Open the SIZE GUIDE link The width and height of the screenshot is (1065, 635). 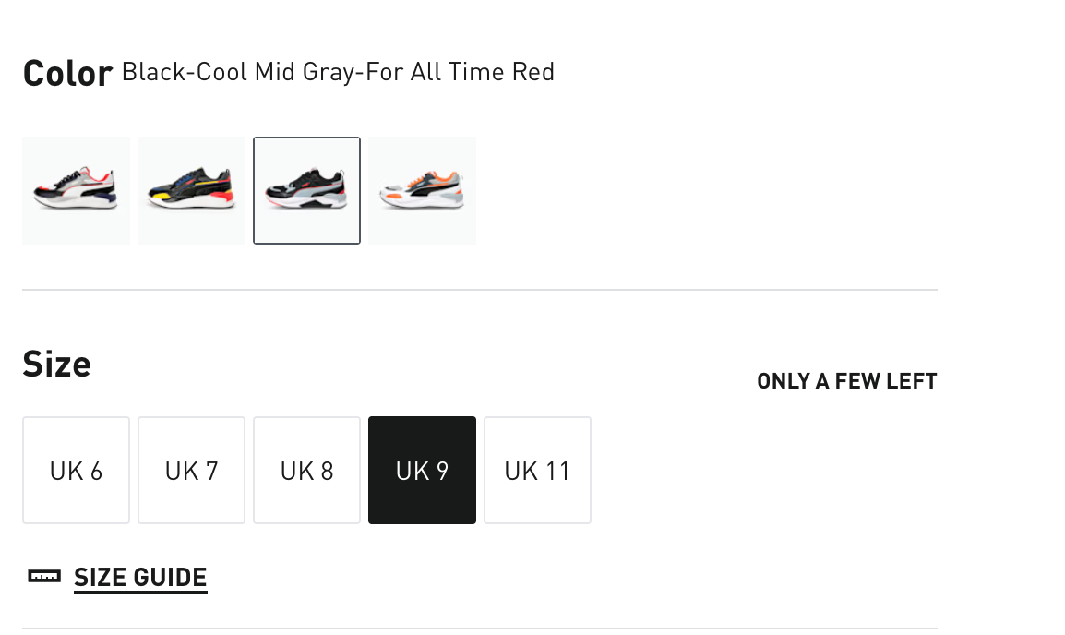[x=140, y=578]
